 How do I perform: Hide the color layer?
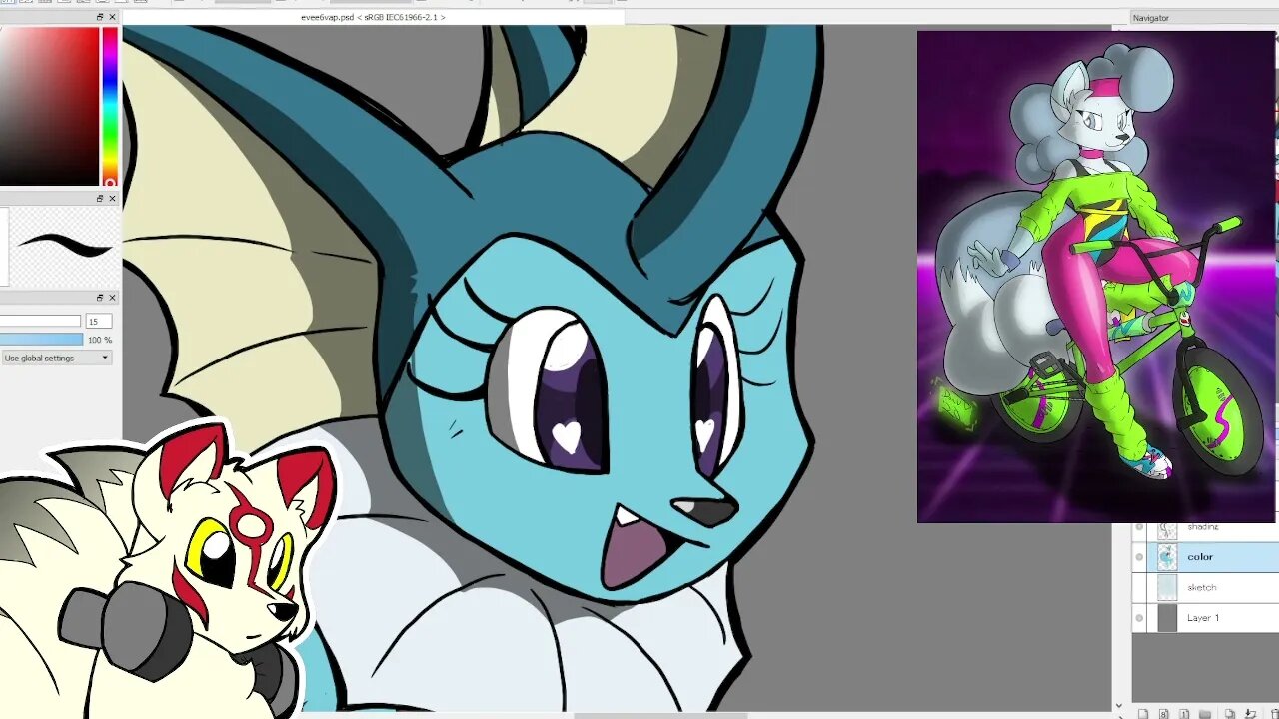(1139, 557)
